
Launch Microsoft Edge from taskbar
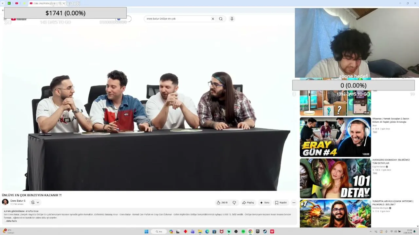point(207,231)
